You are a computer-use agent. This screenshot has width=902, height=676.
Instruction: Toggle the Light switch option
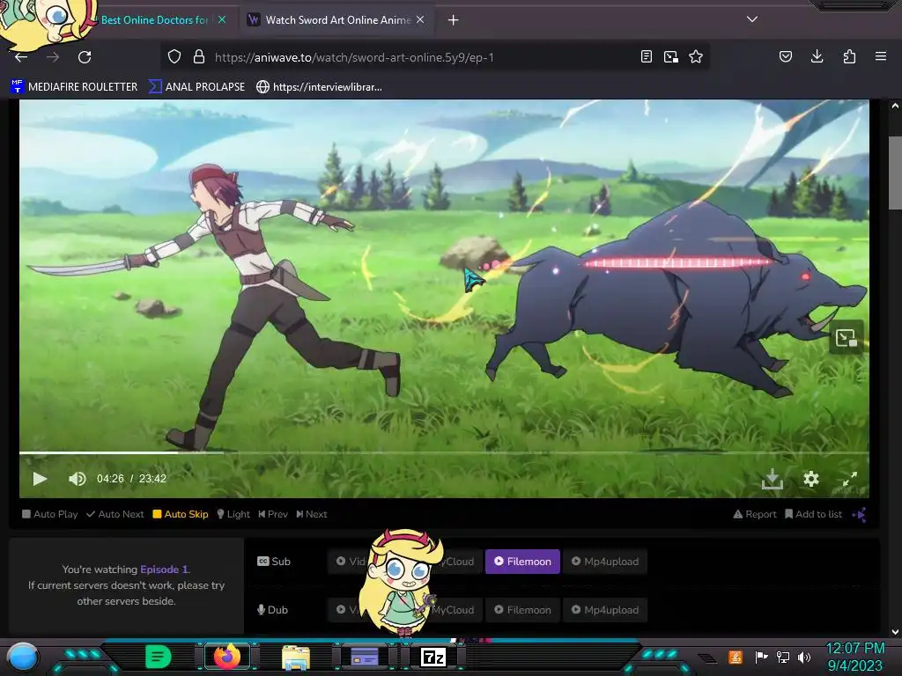pos(233,514)
